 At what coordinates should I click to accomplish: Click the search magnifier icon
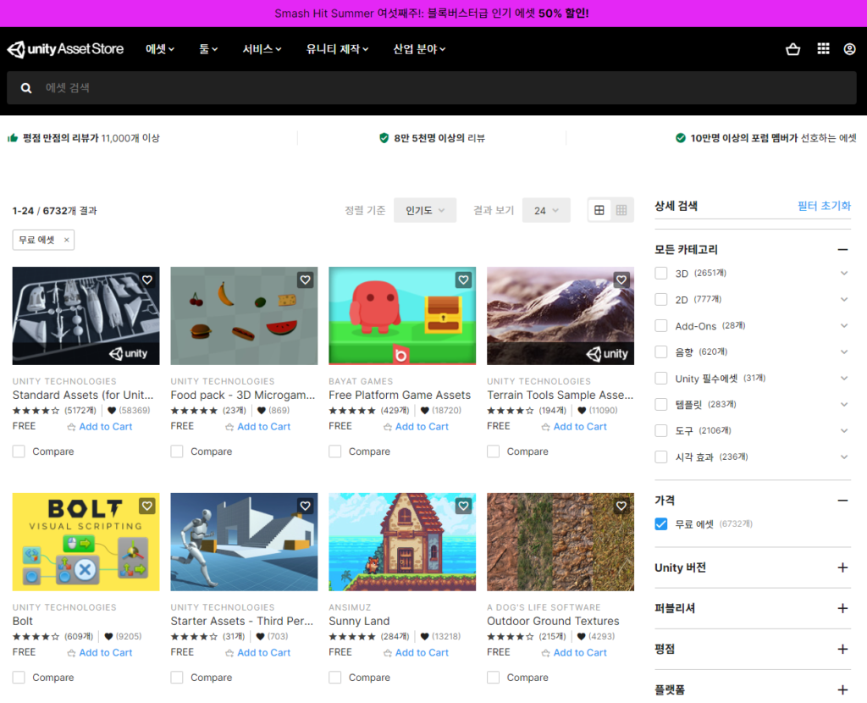click(26, 88)
